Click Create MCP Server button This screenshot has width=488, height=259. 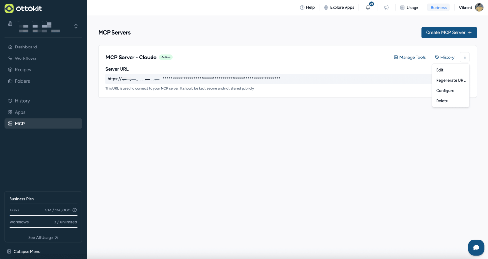point(449,32)
